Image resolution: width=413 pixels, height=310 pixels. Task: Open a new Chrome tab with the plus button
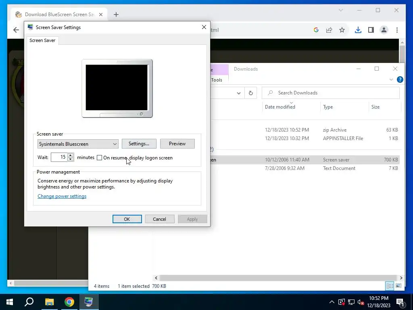coord(116,15)
